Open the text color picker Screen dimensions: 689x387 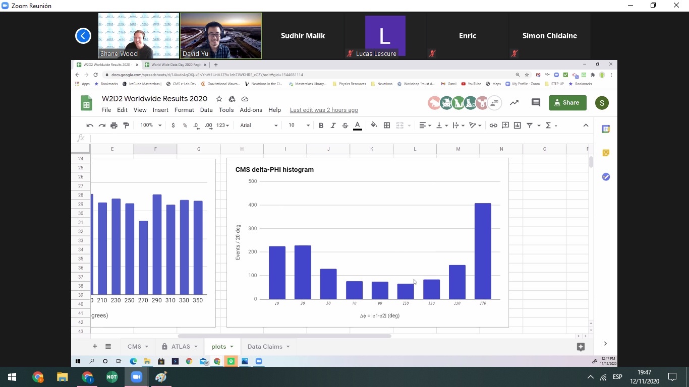(x=358, y=125)
